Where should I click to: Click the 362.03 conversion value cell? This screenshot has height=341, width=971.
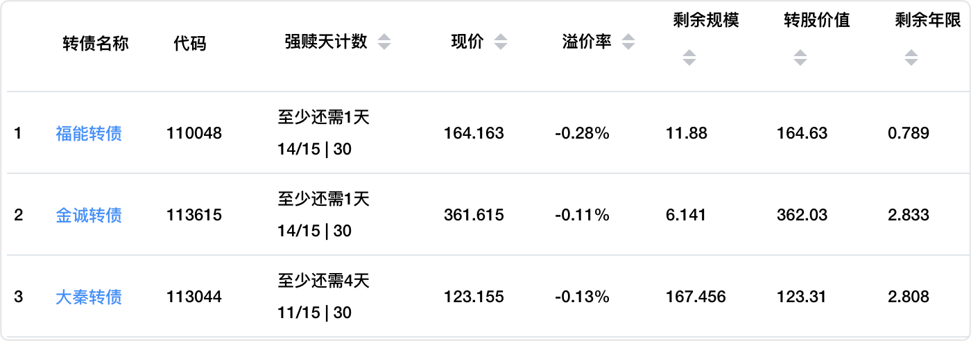[802, 215]
